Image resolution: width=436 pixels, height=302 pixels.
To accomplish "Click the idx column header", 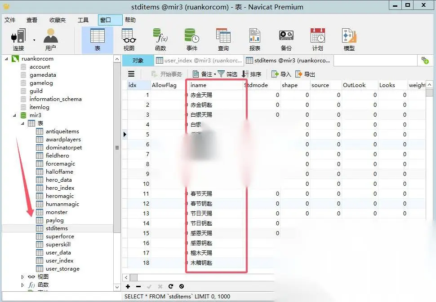I will click(138, 85).
